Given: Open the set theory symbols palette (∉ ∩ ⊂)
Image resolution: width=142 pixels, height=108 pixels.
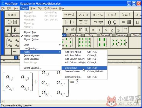Looking at the screenshot, I should point(98,15).
